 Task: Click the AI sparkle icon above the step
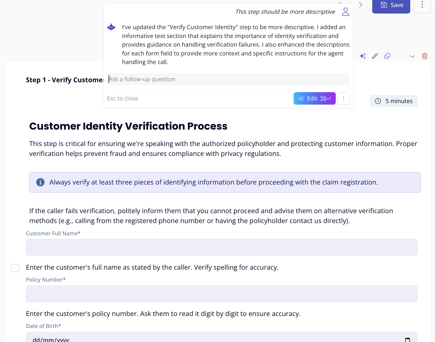coord(363,56)
